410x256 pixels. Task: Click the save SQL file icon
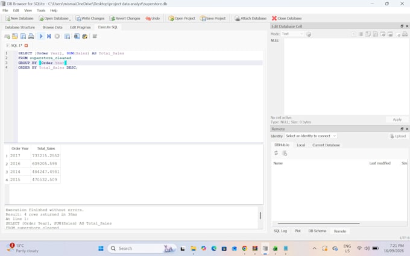(x=23, y=36)
